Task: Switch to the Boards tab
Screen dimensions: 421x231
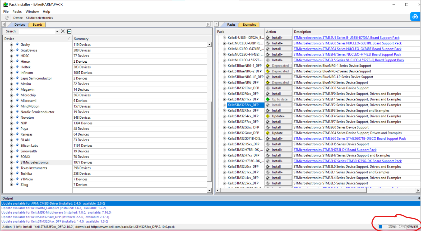Action: (x=37, y=25)
